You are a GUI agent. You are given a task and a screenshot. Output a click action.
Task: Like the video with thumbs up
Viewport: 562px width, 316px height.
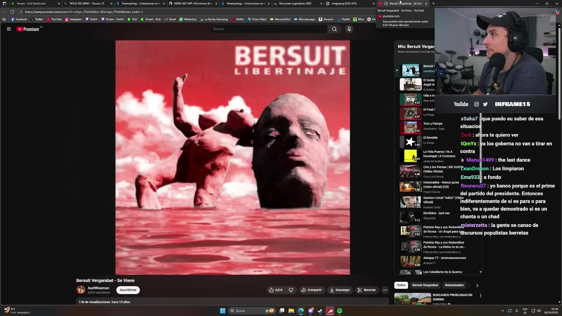click(x=276, y=290)
